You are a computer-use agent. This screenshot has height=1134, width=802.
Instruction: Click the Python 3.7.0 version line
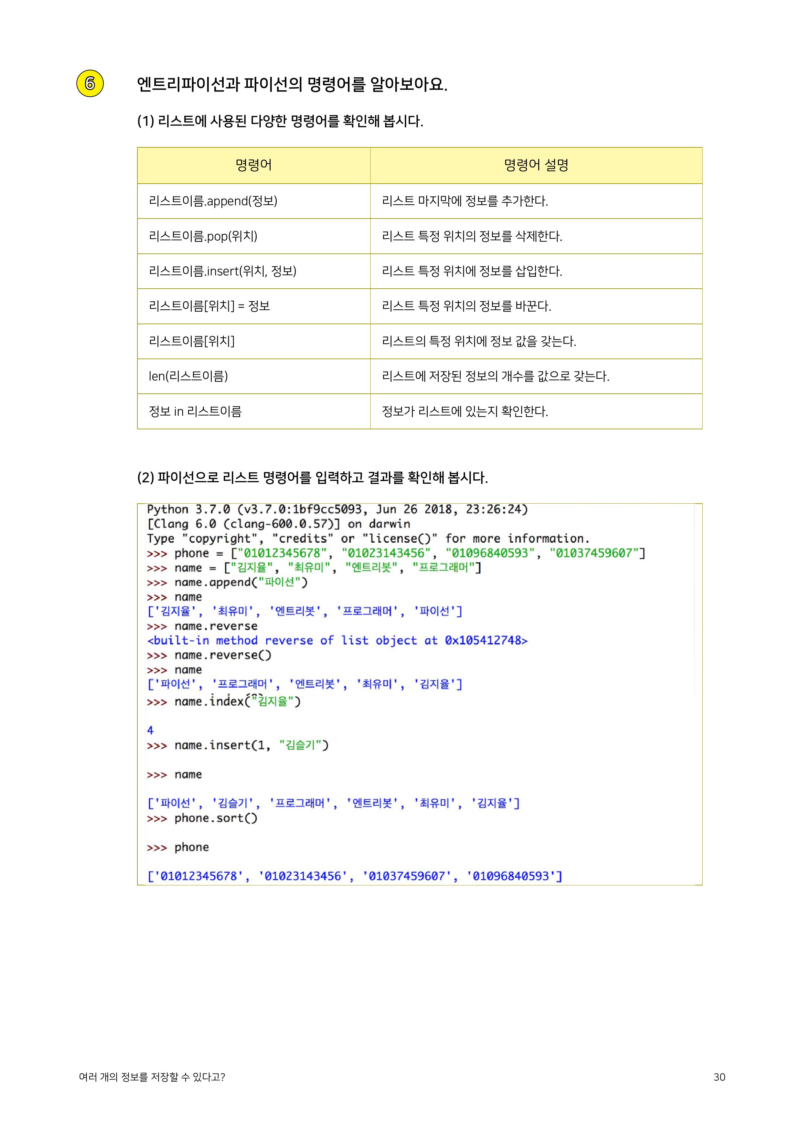pyautogui.click(x=337, y=509)
